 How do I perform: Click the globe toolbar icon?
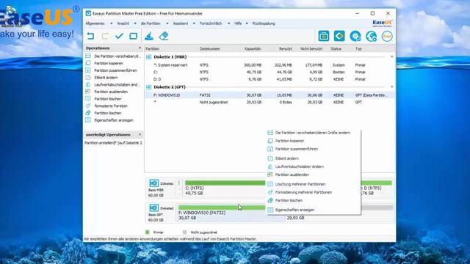(x=371, y=36)
